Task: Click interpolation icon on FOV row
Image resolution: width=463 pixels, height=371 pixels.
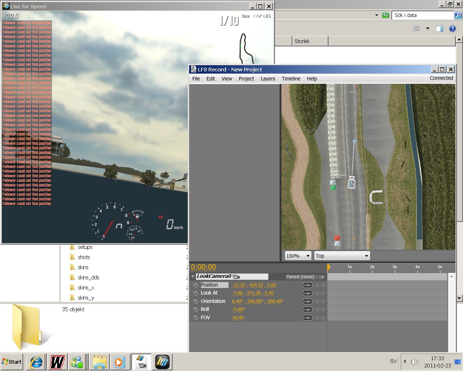Action: [307, 318]
